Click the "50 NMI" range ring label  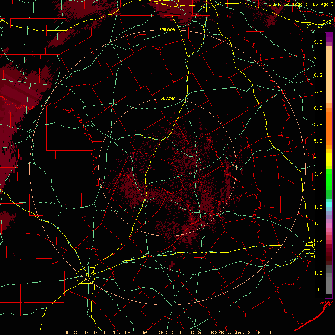167,98
